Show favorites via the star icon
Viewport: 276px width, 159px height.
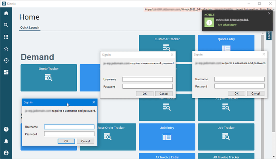(x=6, y=49)
